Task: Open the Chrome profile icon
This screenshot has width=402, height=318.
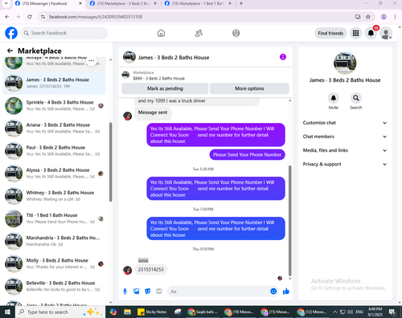Action: pos(384,17)
